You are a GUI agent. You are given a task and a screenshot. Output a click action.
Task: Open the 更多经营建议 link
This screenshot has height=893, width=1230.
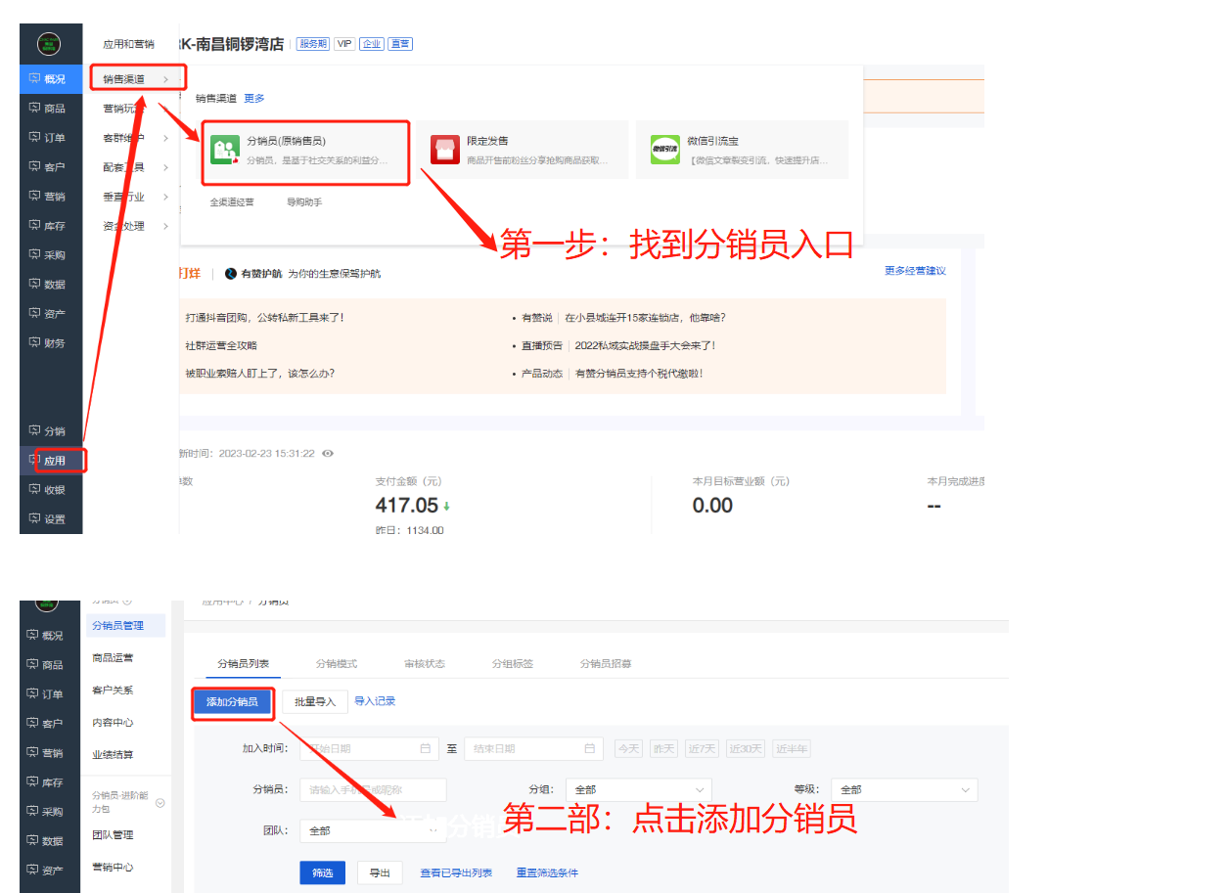click(x=915, y=271)
